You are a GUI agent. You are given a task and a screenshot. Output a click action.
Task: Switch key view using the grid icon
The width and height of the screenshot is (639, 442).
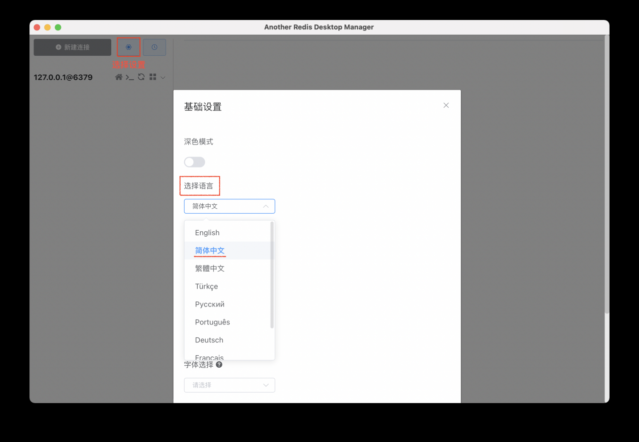(x=153, y=77)
